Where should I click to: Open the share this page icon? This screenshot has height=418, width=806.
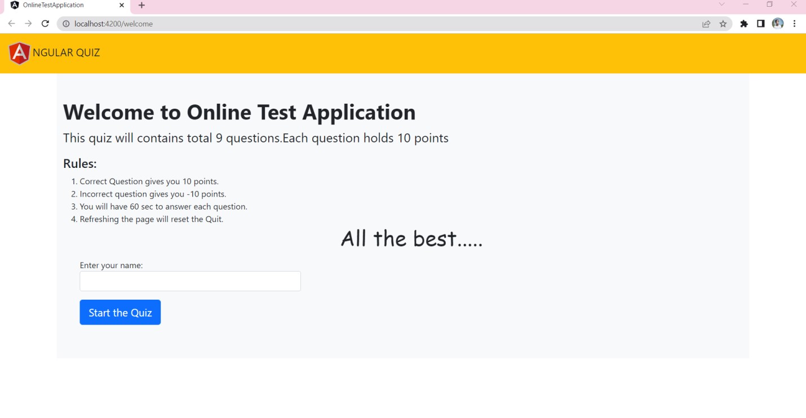[706, 24]
